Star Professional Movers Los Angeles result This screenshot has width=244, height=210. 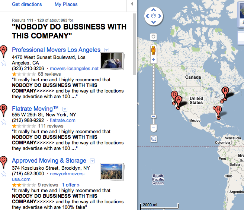click(x=4, y=63)
